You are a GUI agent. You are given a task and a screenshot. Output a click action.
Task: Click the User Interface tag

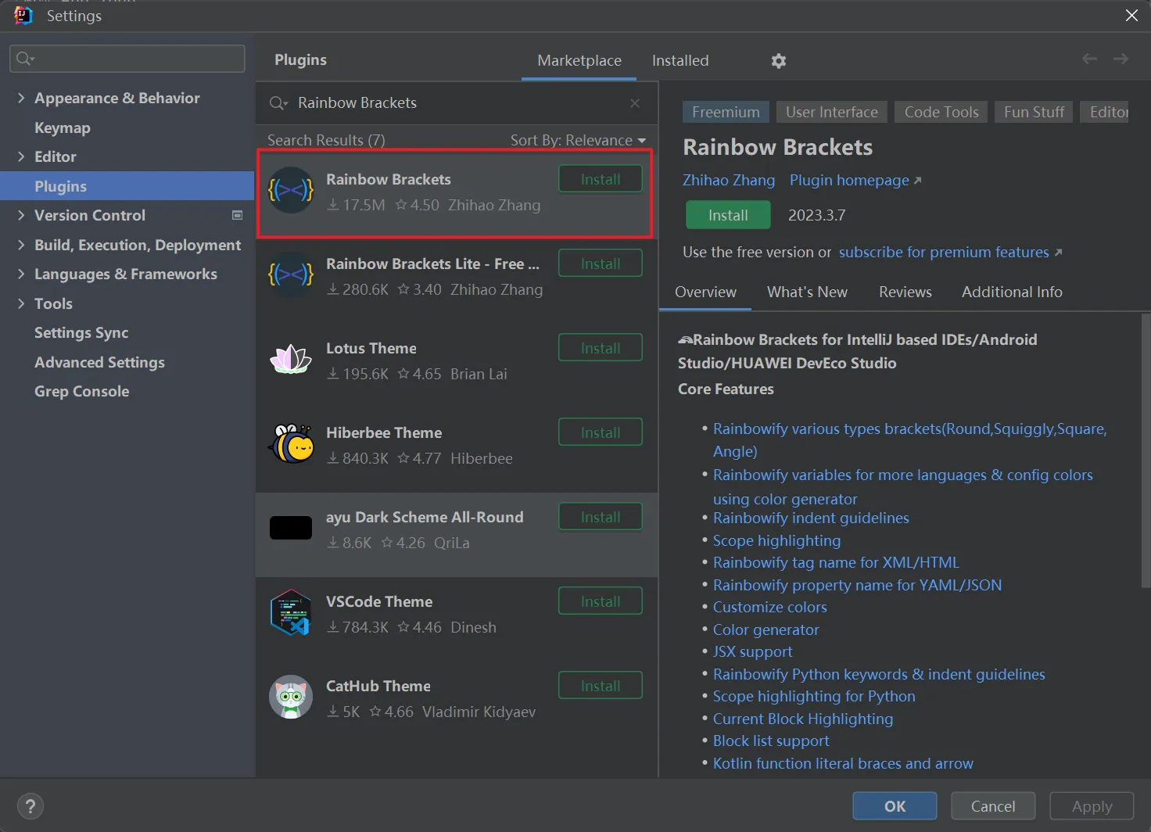[832, 112]
